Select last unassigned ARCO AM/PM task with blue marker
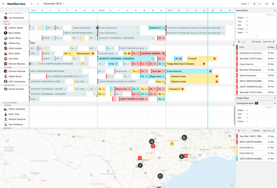 pos(256,159)
